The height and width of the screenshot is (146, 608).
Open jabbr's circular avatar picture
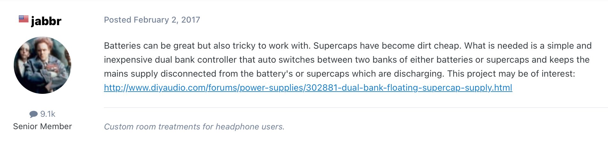(43, 65)
